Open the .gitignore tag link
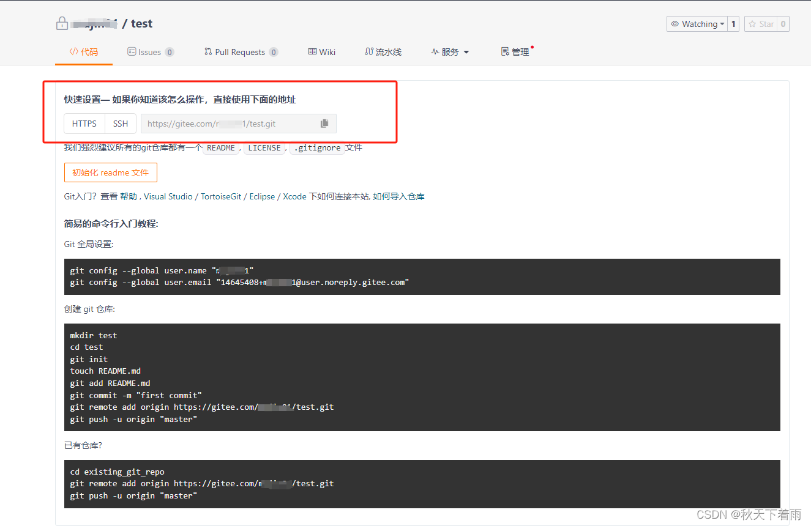Viewport: 811px width, 526px height. pos(316,148)
